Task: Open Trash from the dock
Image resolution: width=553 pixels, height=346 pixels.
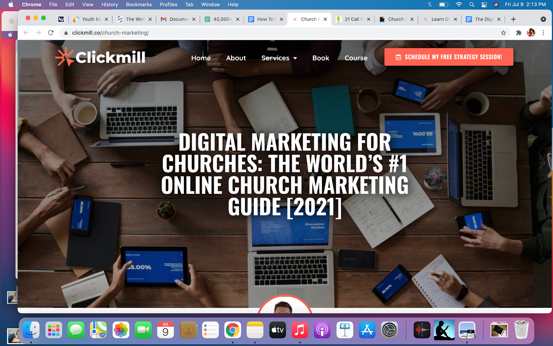Action: coord(522,330)
